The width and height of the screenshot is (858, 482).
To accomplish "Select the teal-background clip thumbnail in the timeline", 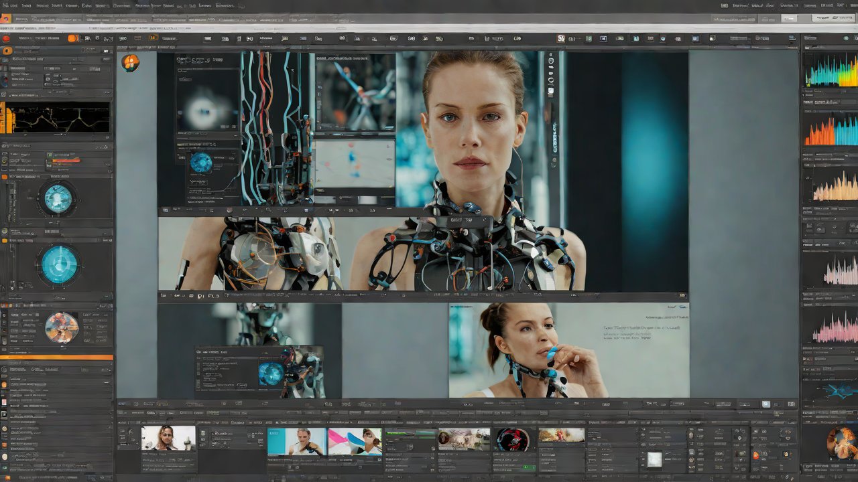I will (297, 442).
